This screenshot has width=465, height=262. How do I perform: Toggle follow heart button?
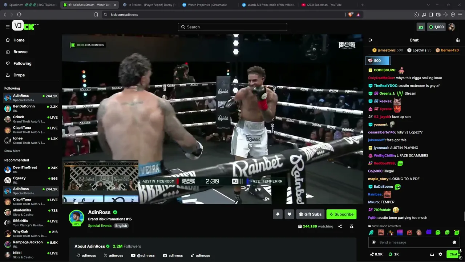click(289, 214)
